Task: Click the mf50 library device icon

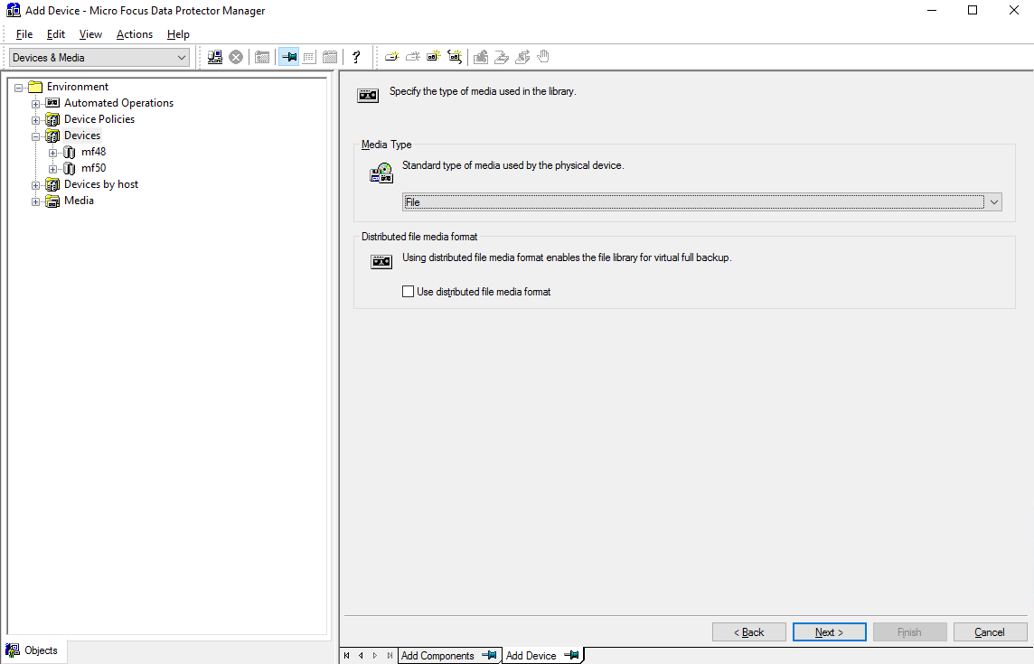Action: click(70, 169)
